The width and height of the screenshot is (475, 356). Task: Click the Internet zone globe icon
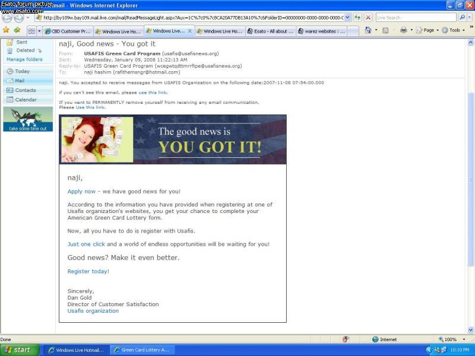(375, 339)
